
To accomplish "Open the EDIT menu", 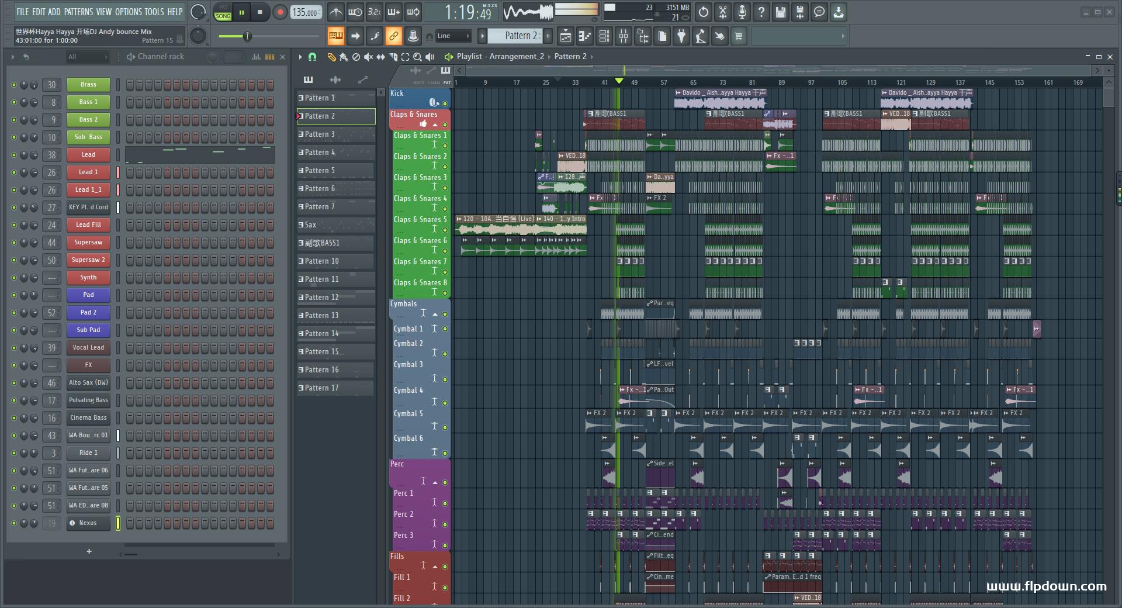I will click(39, 12).
